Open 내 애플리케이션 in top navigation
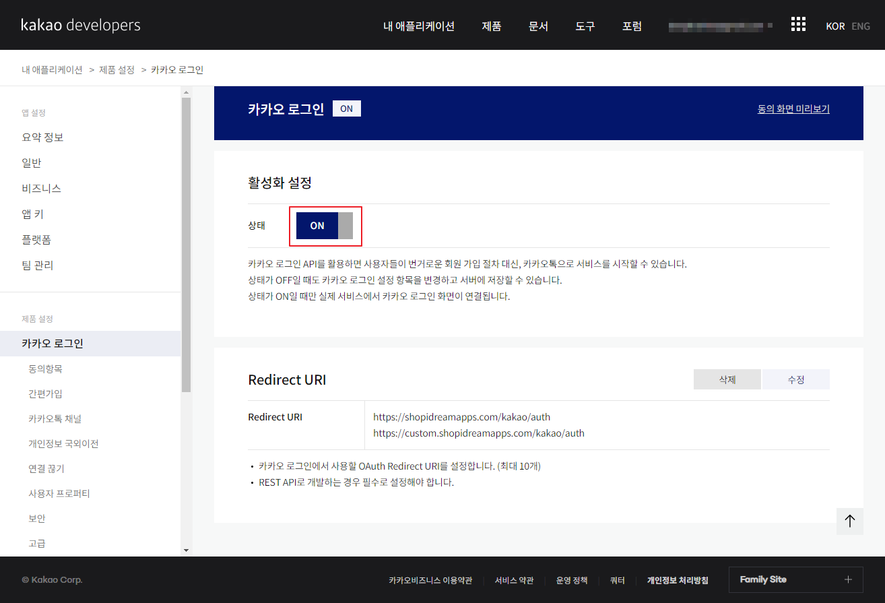 [419, 26]
